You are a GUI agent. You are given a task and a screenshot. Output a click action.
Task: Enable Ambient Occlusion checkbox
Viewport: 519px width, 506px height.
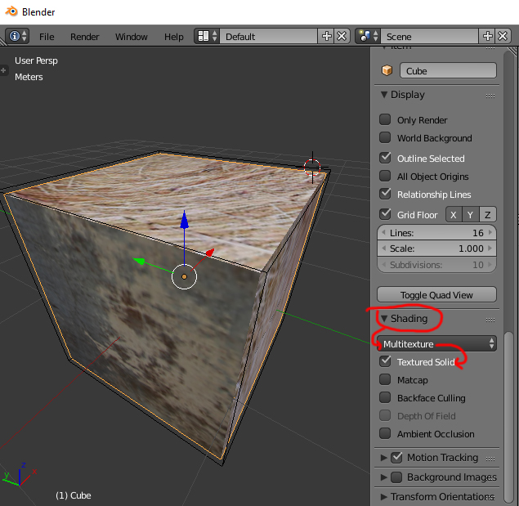coord(385,433)
